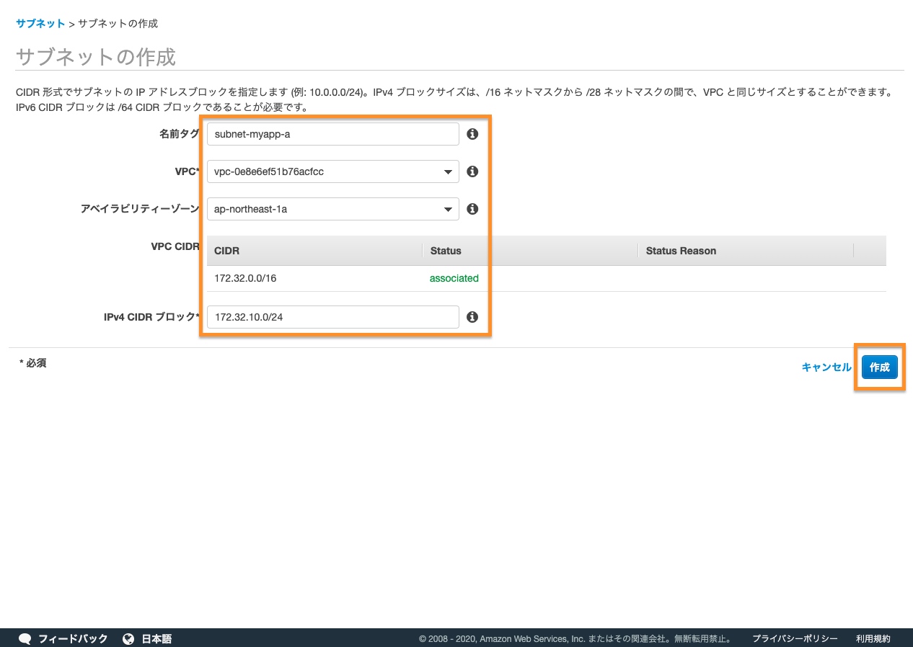Open the プライバシーポリシー footer link
913x647 pixels.
click(795, 638)
